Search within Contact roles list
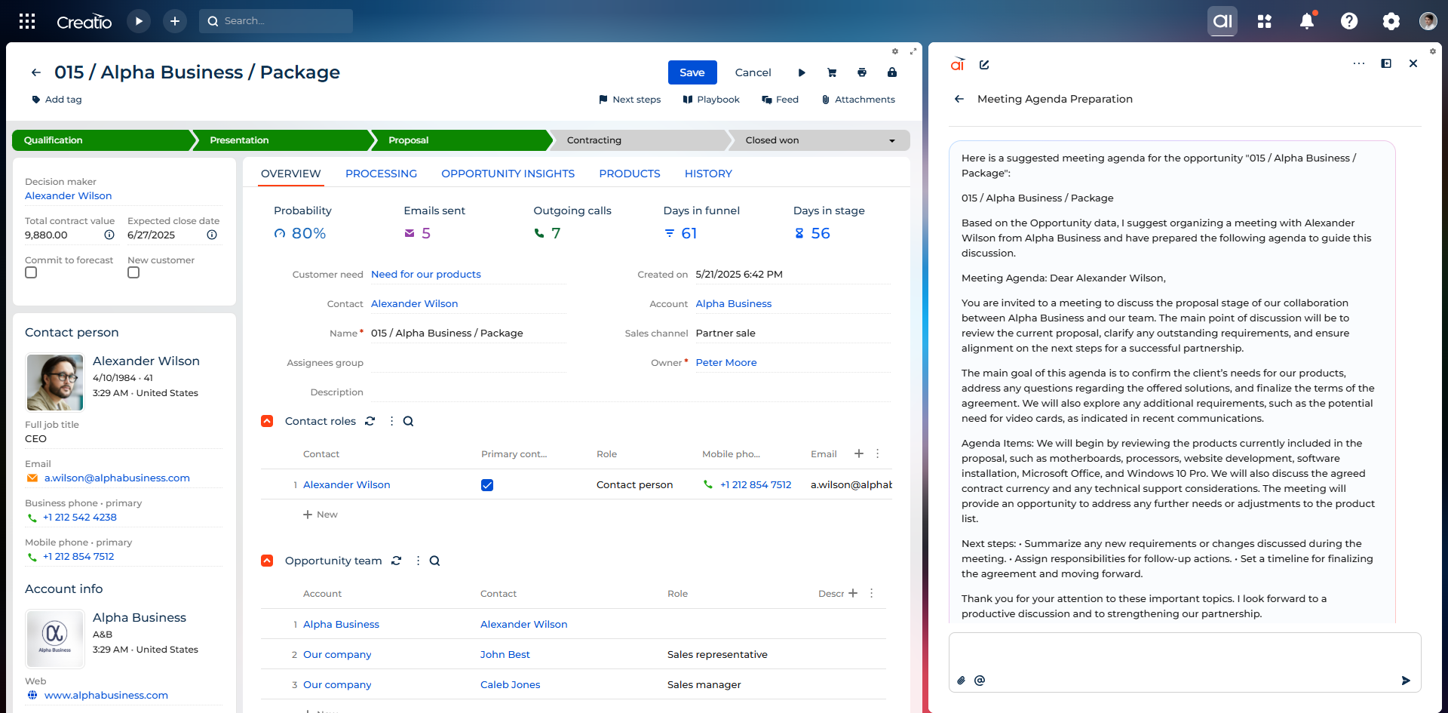 tap(408, 421)
